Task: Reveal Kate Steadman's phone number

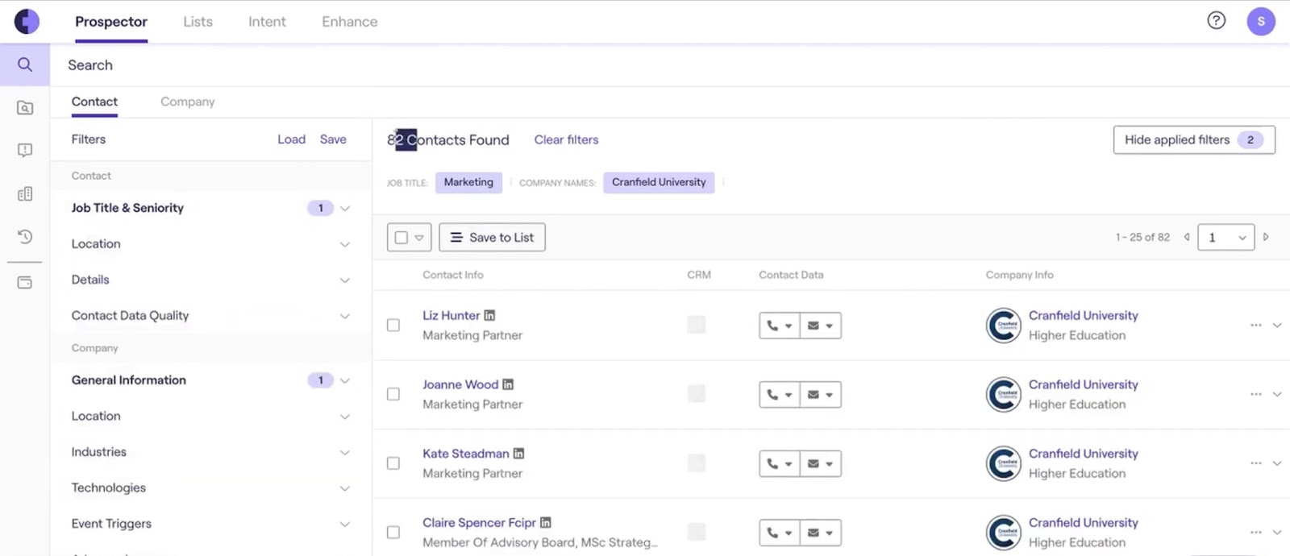Action: [x=779, y=463]
